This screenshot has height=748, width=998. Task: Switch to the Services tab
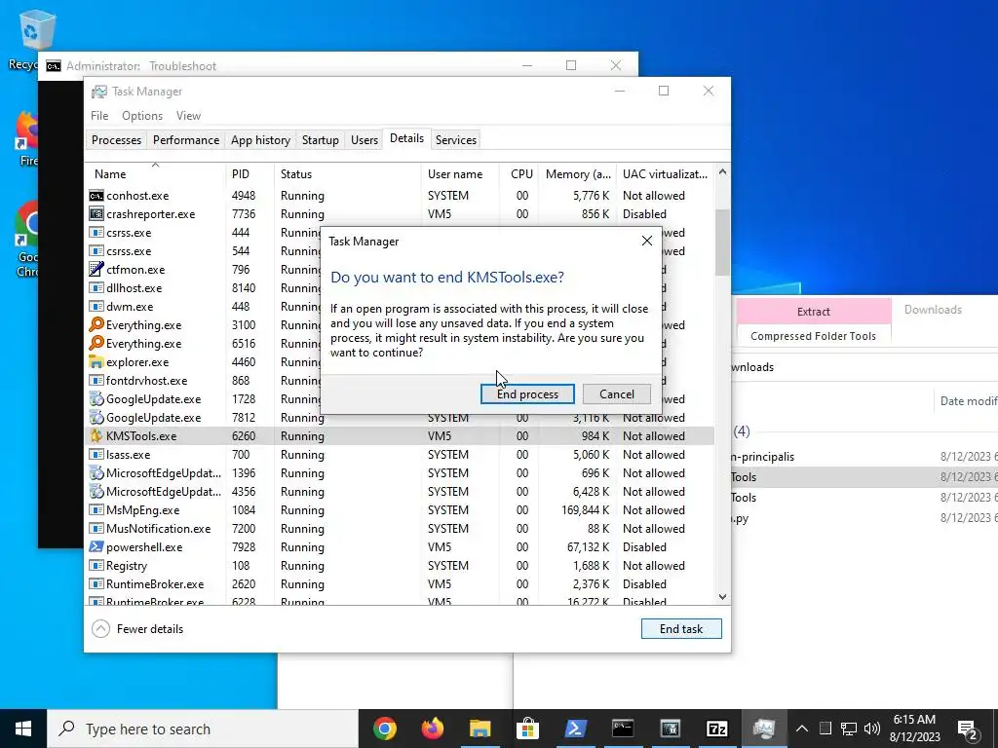(x=456, y=140)
